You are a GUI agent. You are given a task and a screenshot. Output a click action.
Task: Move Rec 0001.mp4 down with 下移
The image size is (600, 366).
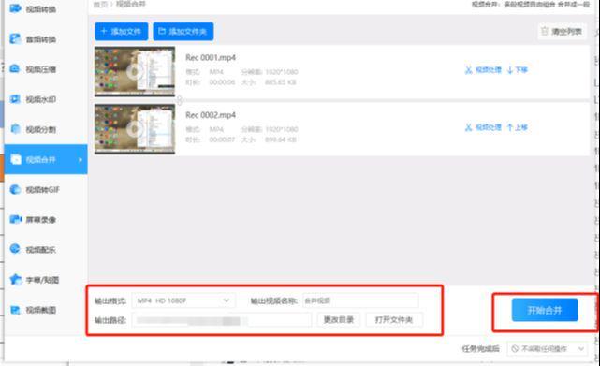[x=518, y=70]
